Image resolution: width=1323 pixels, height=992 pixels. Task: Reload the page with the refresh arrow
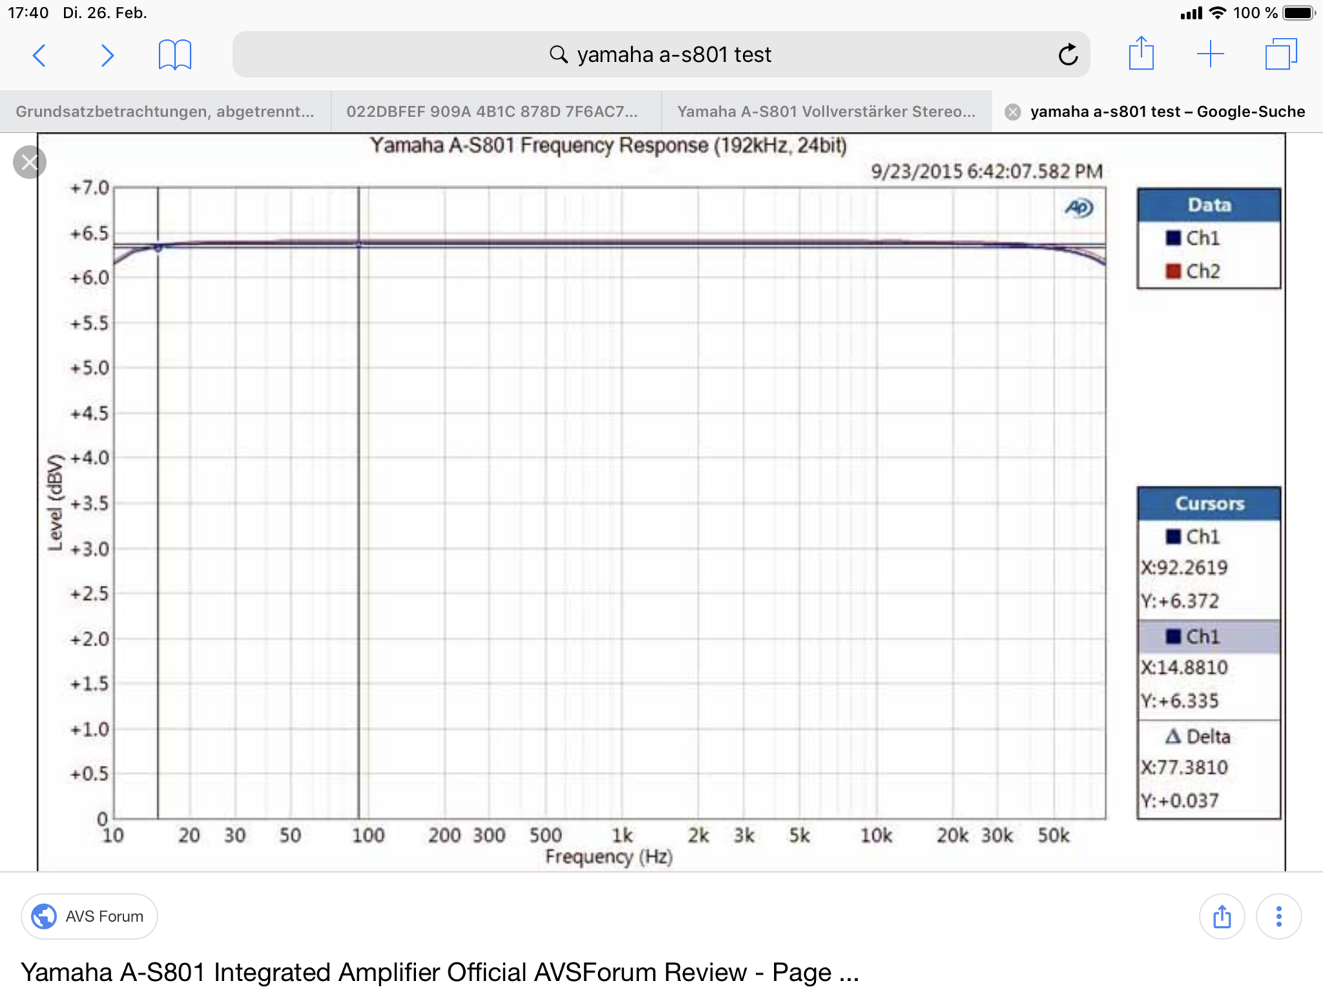coord(1067,54)
